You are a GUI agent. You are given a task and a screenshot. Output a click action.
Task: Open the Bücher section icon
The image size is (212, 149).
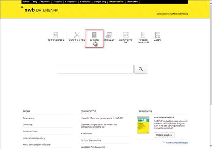click(x=94, y=35)
